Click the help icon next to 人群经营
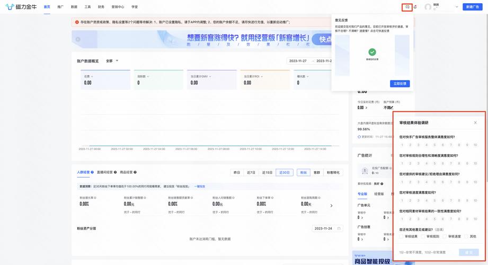 pos(92,172)
